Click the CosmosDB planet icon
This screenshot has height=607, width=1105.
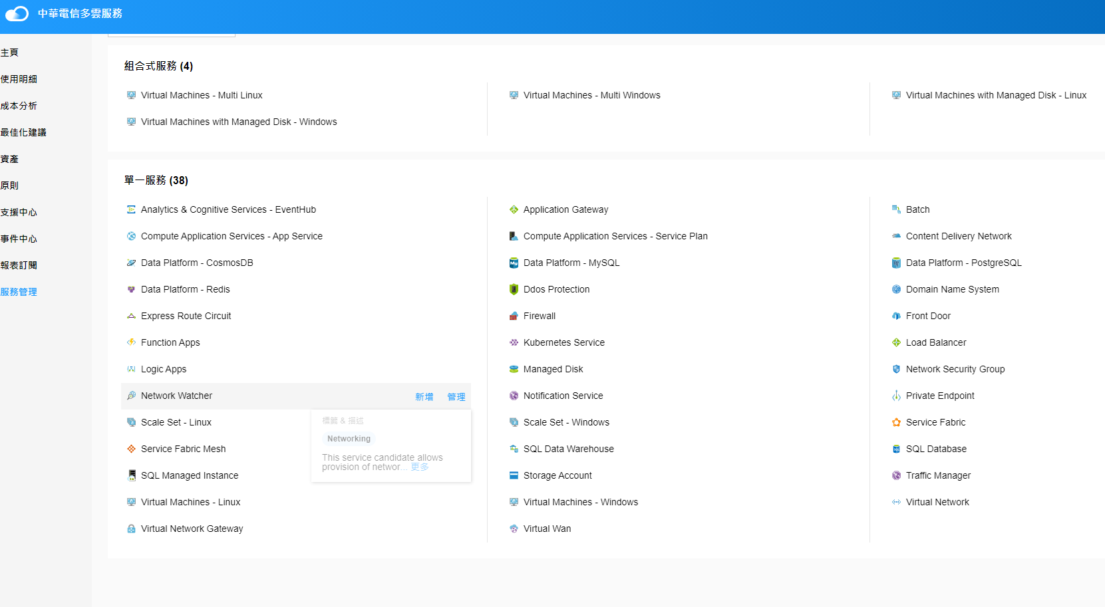pyautogui.click(x=131, y=263)
